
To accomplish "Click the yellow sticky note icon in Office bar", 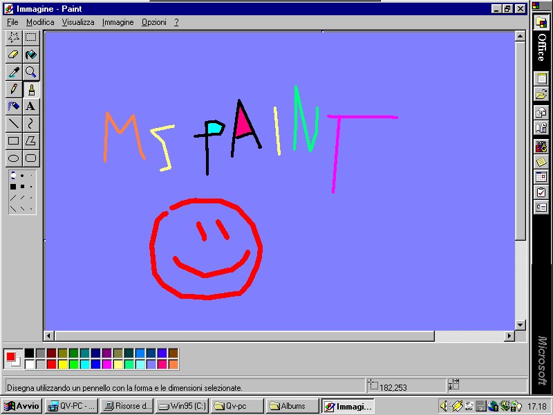I will click(x=541, y=162).
